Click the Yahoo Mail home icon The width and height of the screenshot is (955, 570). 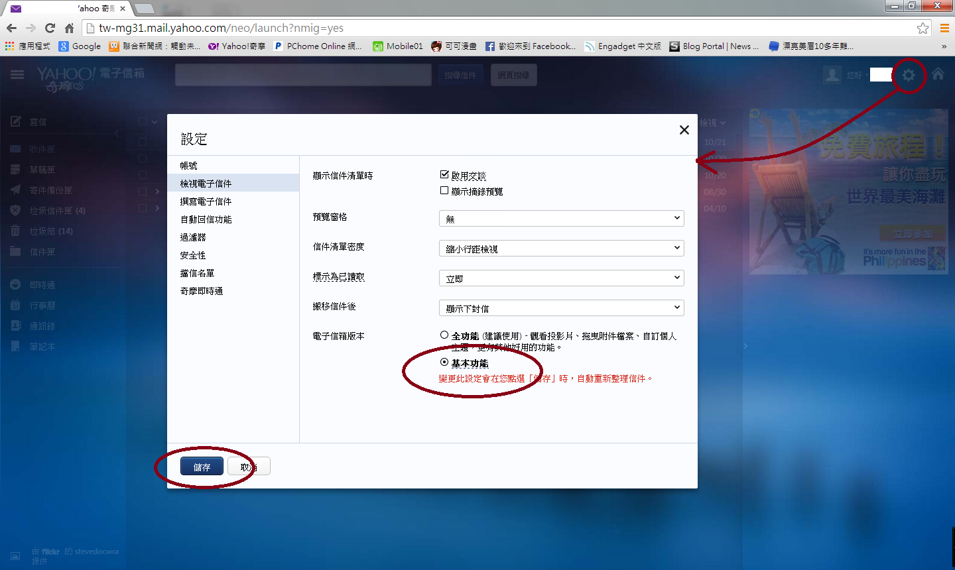coord(938,74)
